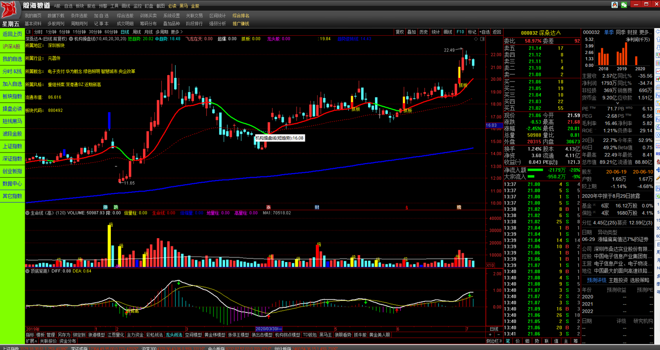Open the 机构操盘线 indicator dropdown arrow
The image size is (660, 350).
[x=71, y=39]
